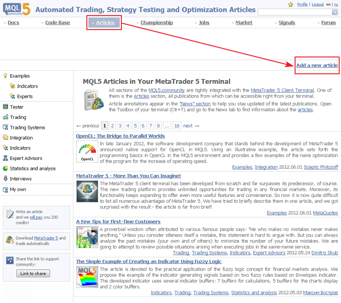Select My own category in sidebar
This screenshot has height=303, width=341.
18,190
